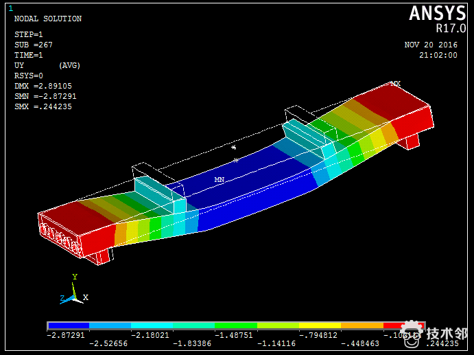Pick the green legend color band
The width and height of the screenshot is (474, 355).
[236, 325]
